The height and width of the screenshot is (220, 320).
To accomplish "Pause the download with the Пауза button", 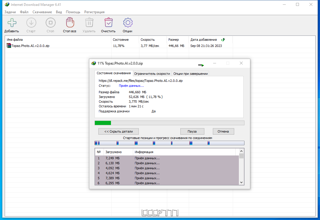I will [192, 131].
